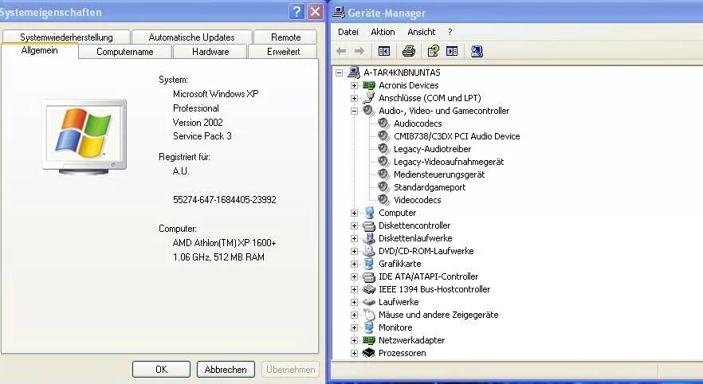Click the IDE ATA/ATAPI-Controller icon
This screenshot has height=384, width=703.
pos(368,276)
